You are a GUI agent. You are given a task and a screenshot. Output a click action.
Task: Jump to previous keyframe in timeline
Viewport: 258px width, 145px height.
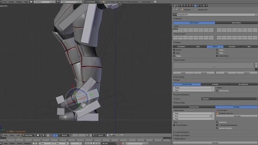click(88, 143)
